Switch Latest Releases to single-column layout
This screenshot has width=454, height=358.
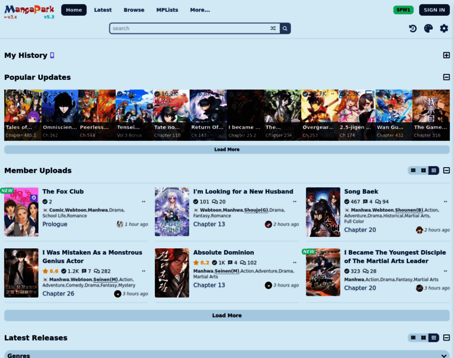(x=413, y=338)
